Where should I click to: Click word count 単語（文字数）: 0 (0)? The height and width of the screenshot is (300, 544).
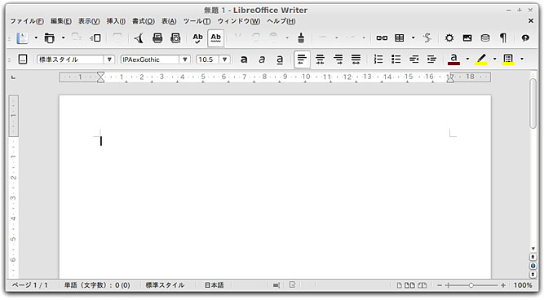pos(97,285)
